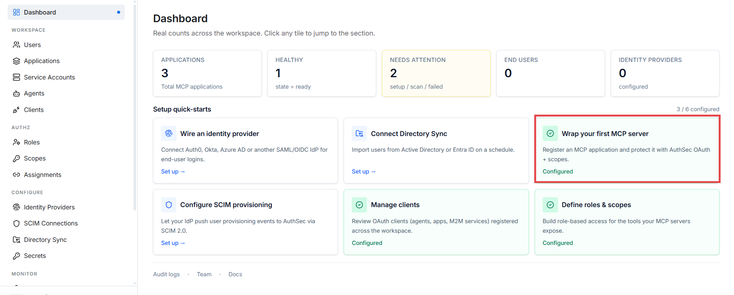734x295 pixels.
Task: Click check icon on Define roles & scopes card
Action: point(550,205)
